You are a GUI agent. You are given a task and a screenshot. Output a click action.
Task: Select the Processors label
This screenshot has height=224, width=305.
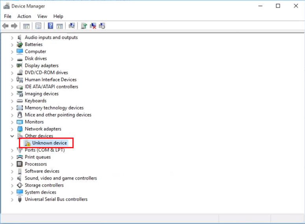pyautogui.click(x=36, y=164)
